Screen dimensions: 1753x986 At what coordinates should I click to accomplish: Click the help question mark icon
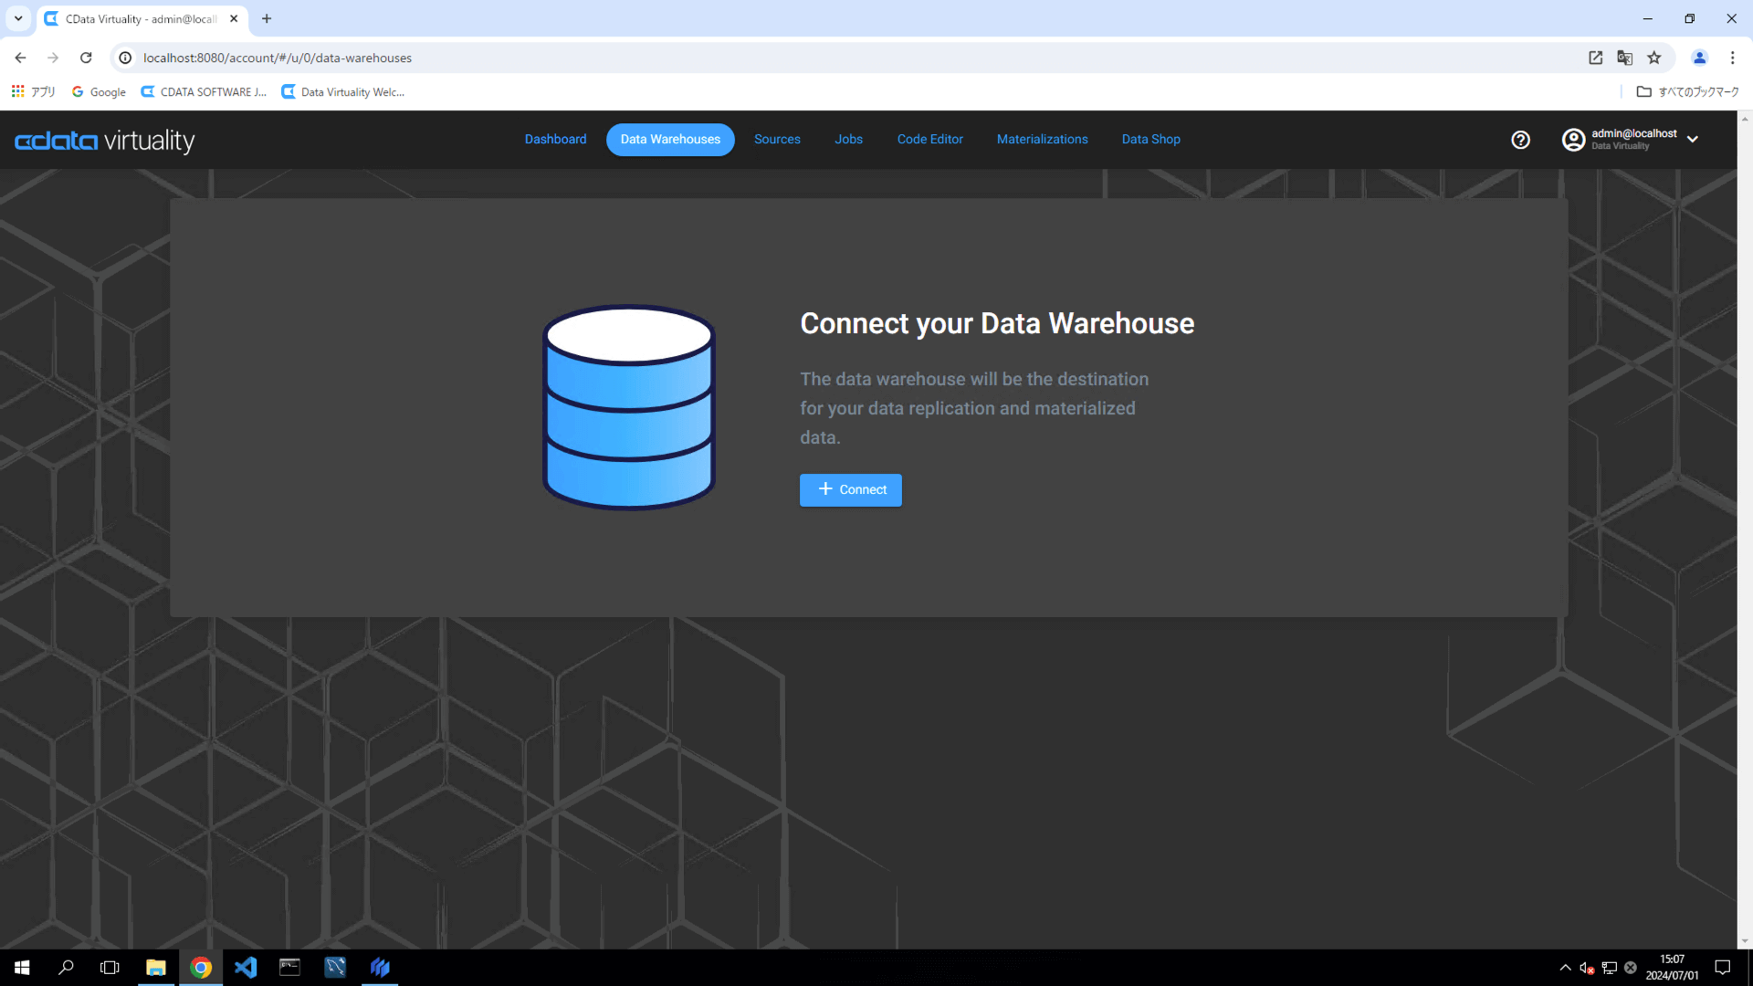[1520, 140]
